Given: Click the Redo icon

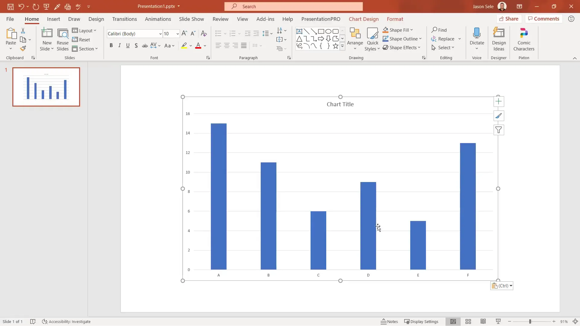Looking at the screenshot, I should coord(36,6).
